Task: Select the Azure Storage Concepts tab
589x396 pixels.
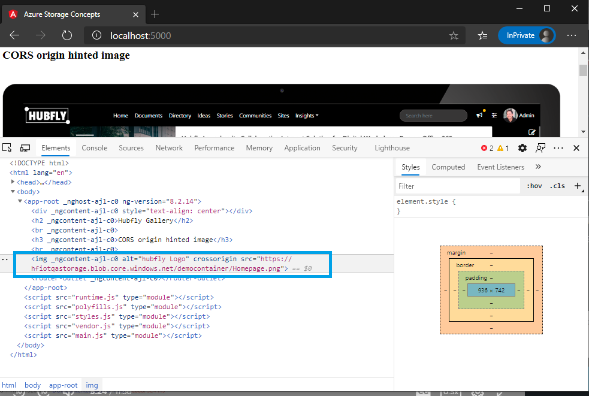Action: 74,14
